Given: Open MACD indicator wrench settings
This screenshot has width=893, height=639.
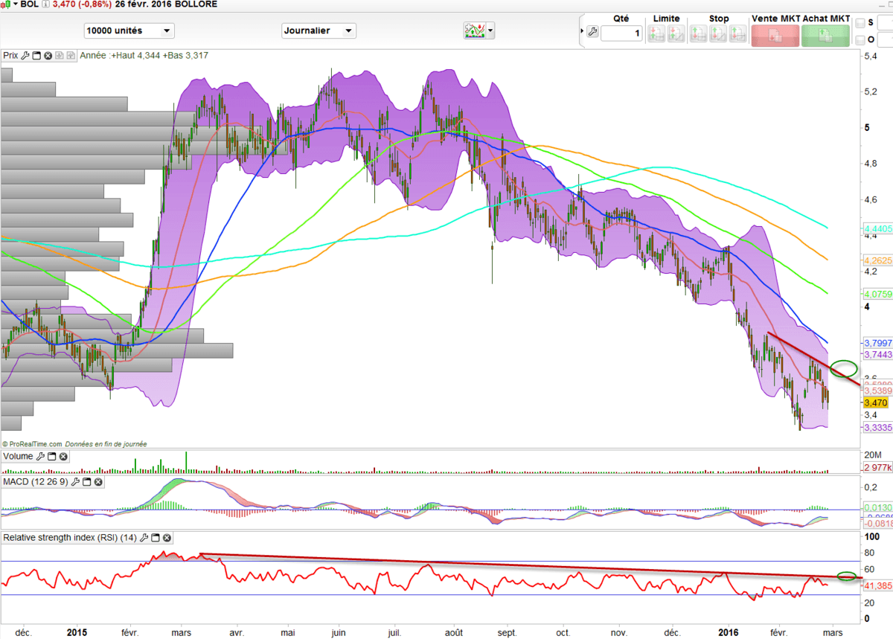Looking at the screenshot, I should pyautogui.click(x=76, y=482).
